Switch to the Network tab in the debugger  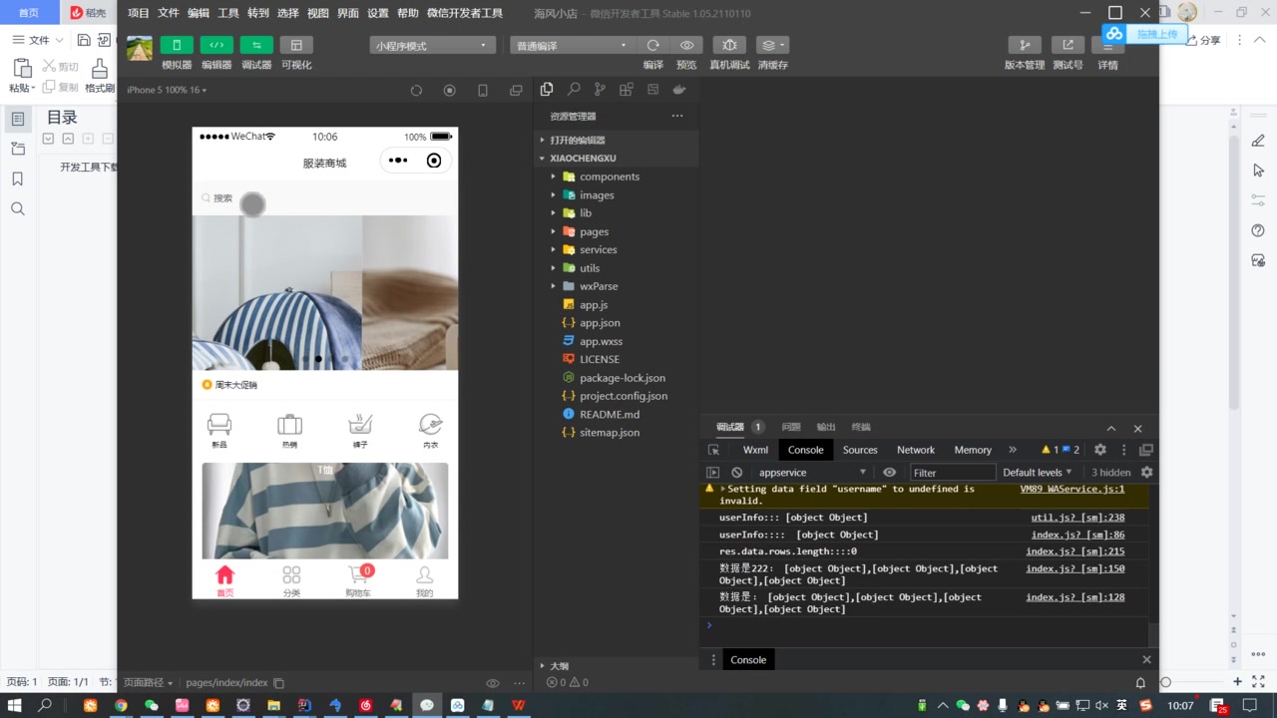915,450
